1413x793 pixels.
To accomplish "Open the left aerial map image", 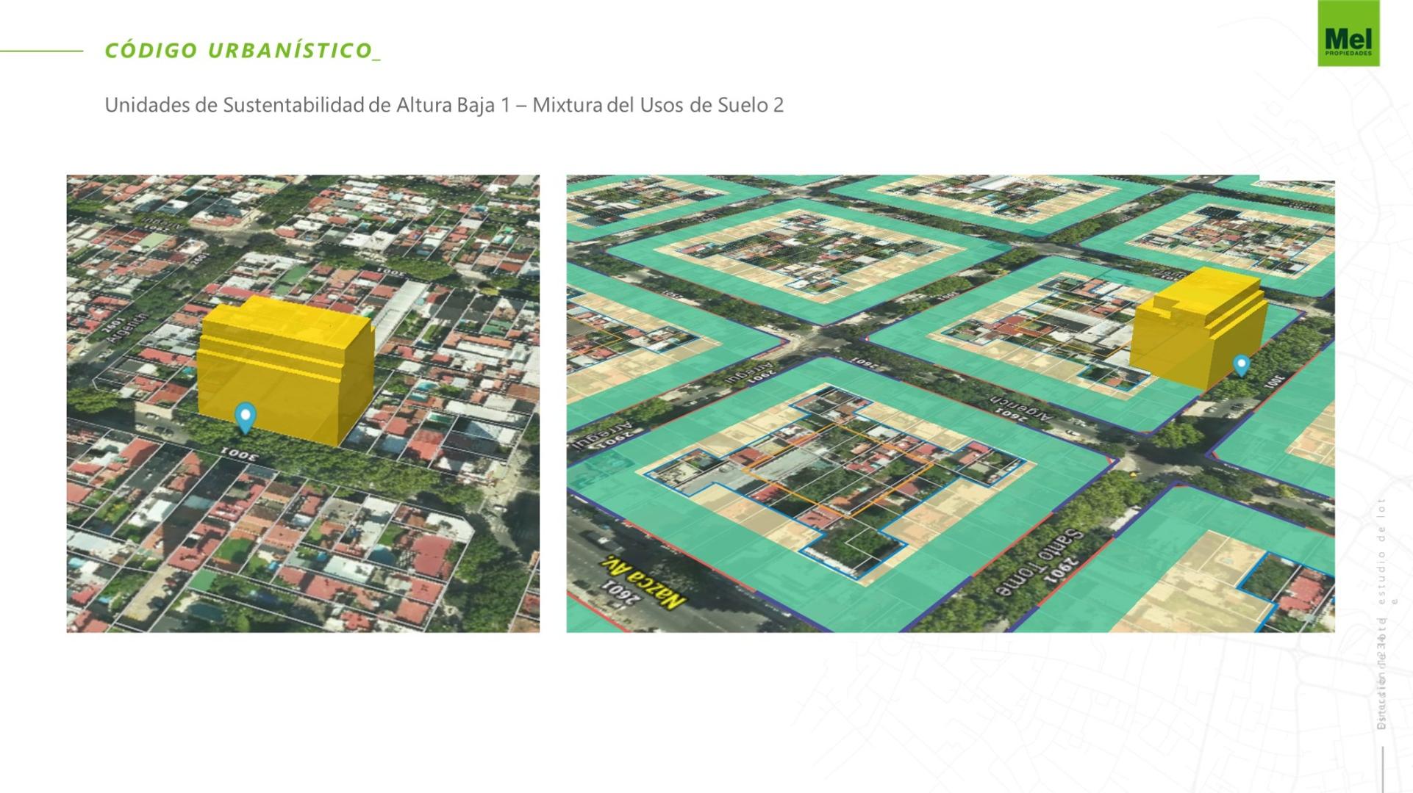I will 303,403.
